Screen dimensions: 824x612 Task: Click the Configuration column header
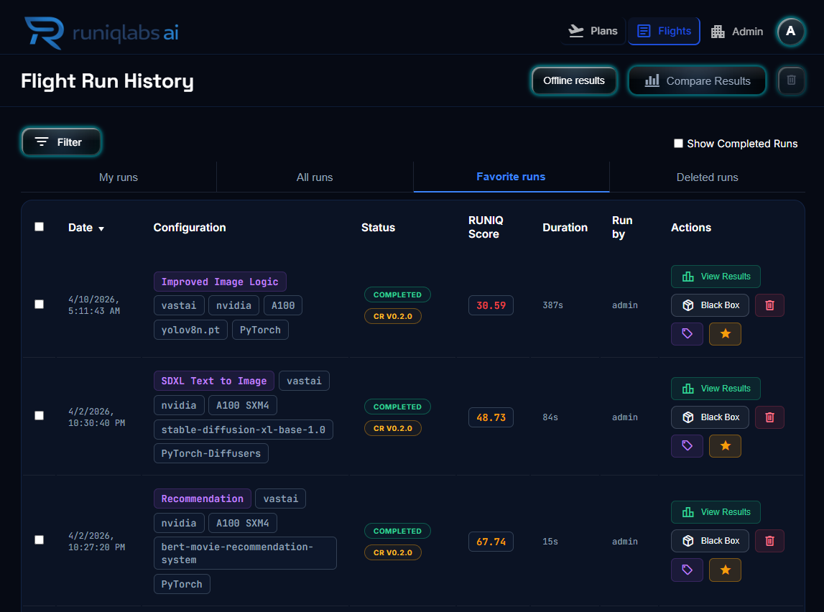coord(190,228)
